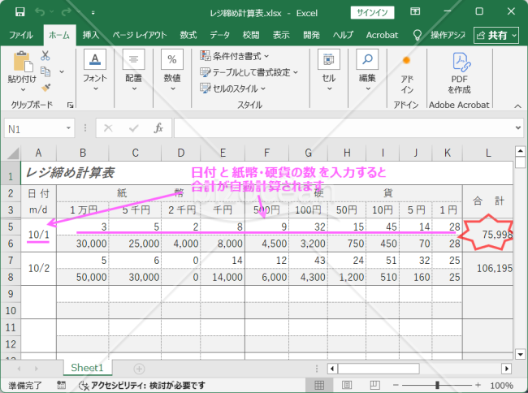Open the Customize Quick Access Toolbar arrow
Screen dimensions: 528x393
(93, 13)
